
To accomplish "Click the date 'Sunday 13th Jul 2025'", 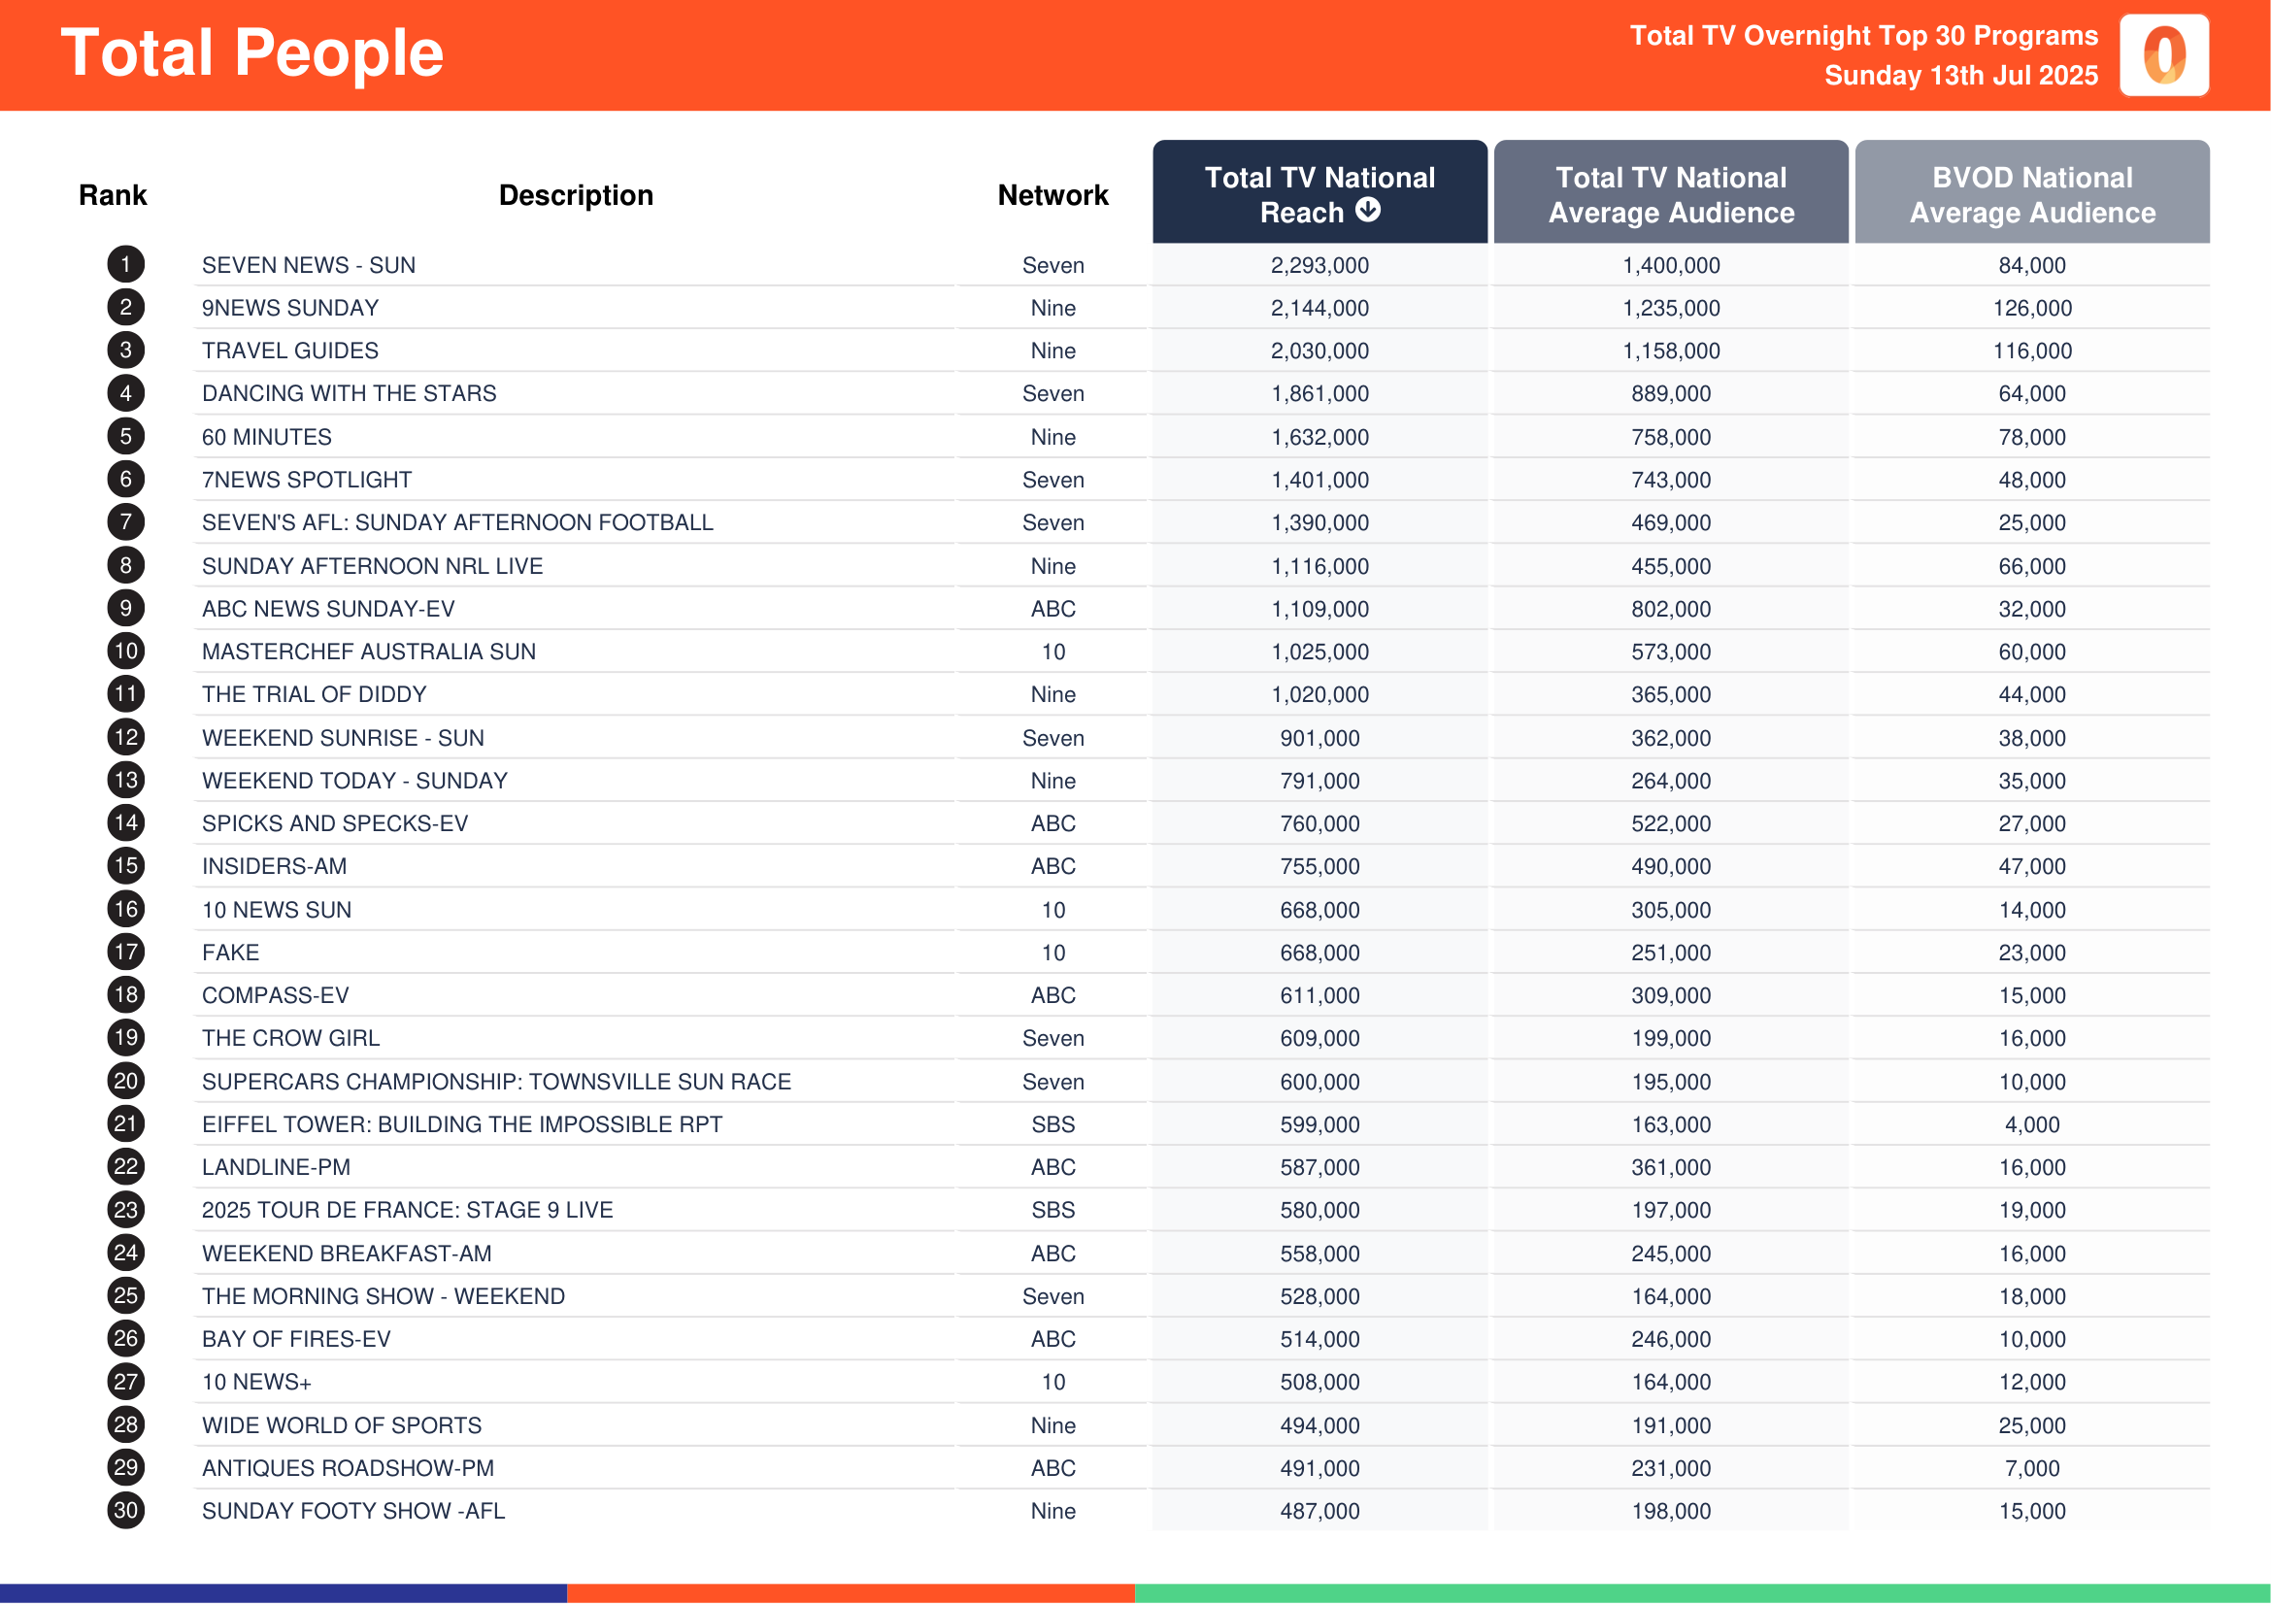I will pyautogui.click(x=1960, y=75).
